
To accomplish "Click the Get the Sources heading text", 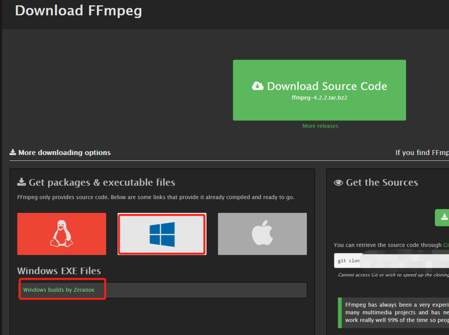I will click(382, 182).
